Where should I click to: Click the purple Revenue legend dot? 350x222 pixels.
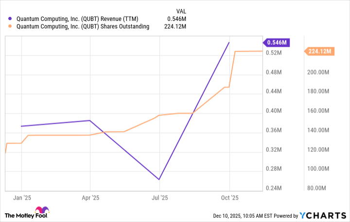pos(10,18)
